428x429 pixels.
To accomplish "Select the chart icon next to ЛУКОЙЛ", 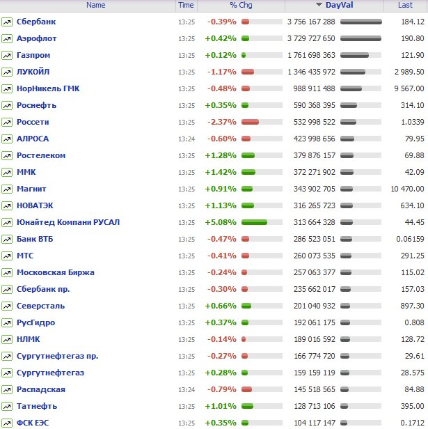I will pyautogui.click(x=7, y=72).
